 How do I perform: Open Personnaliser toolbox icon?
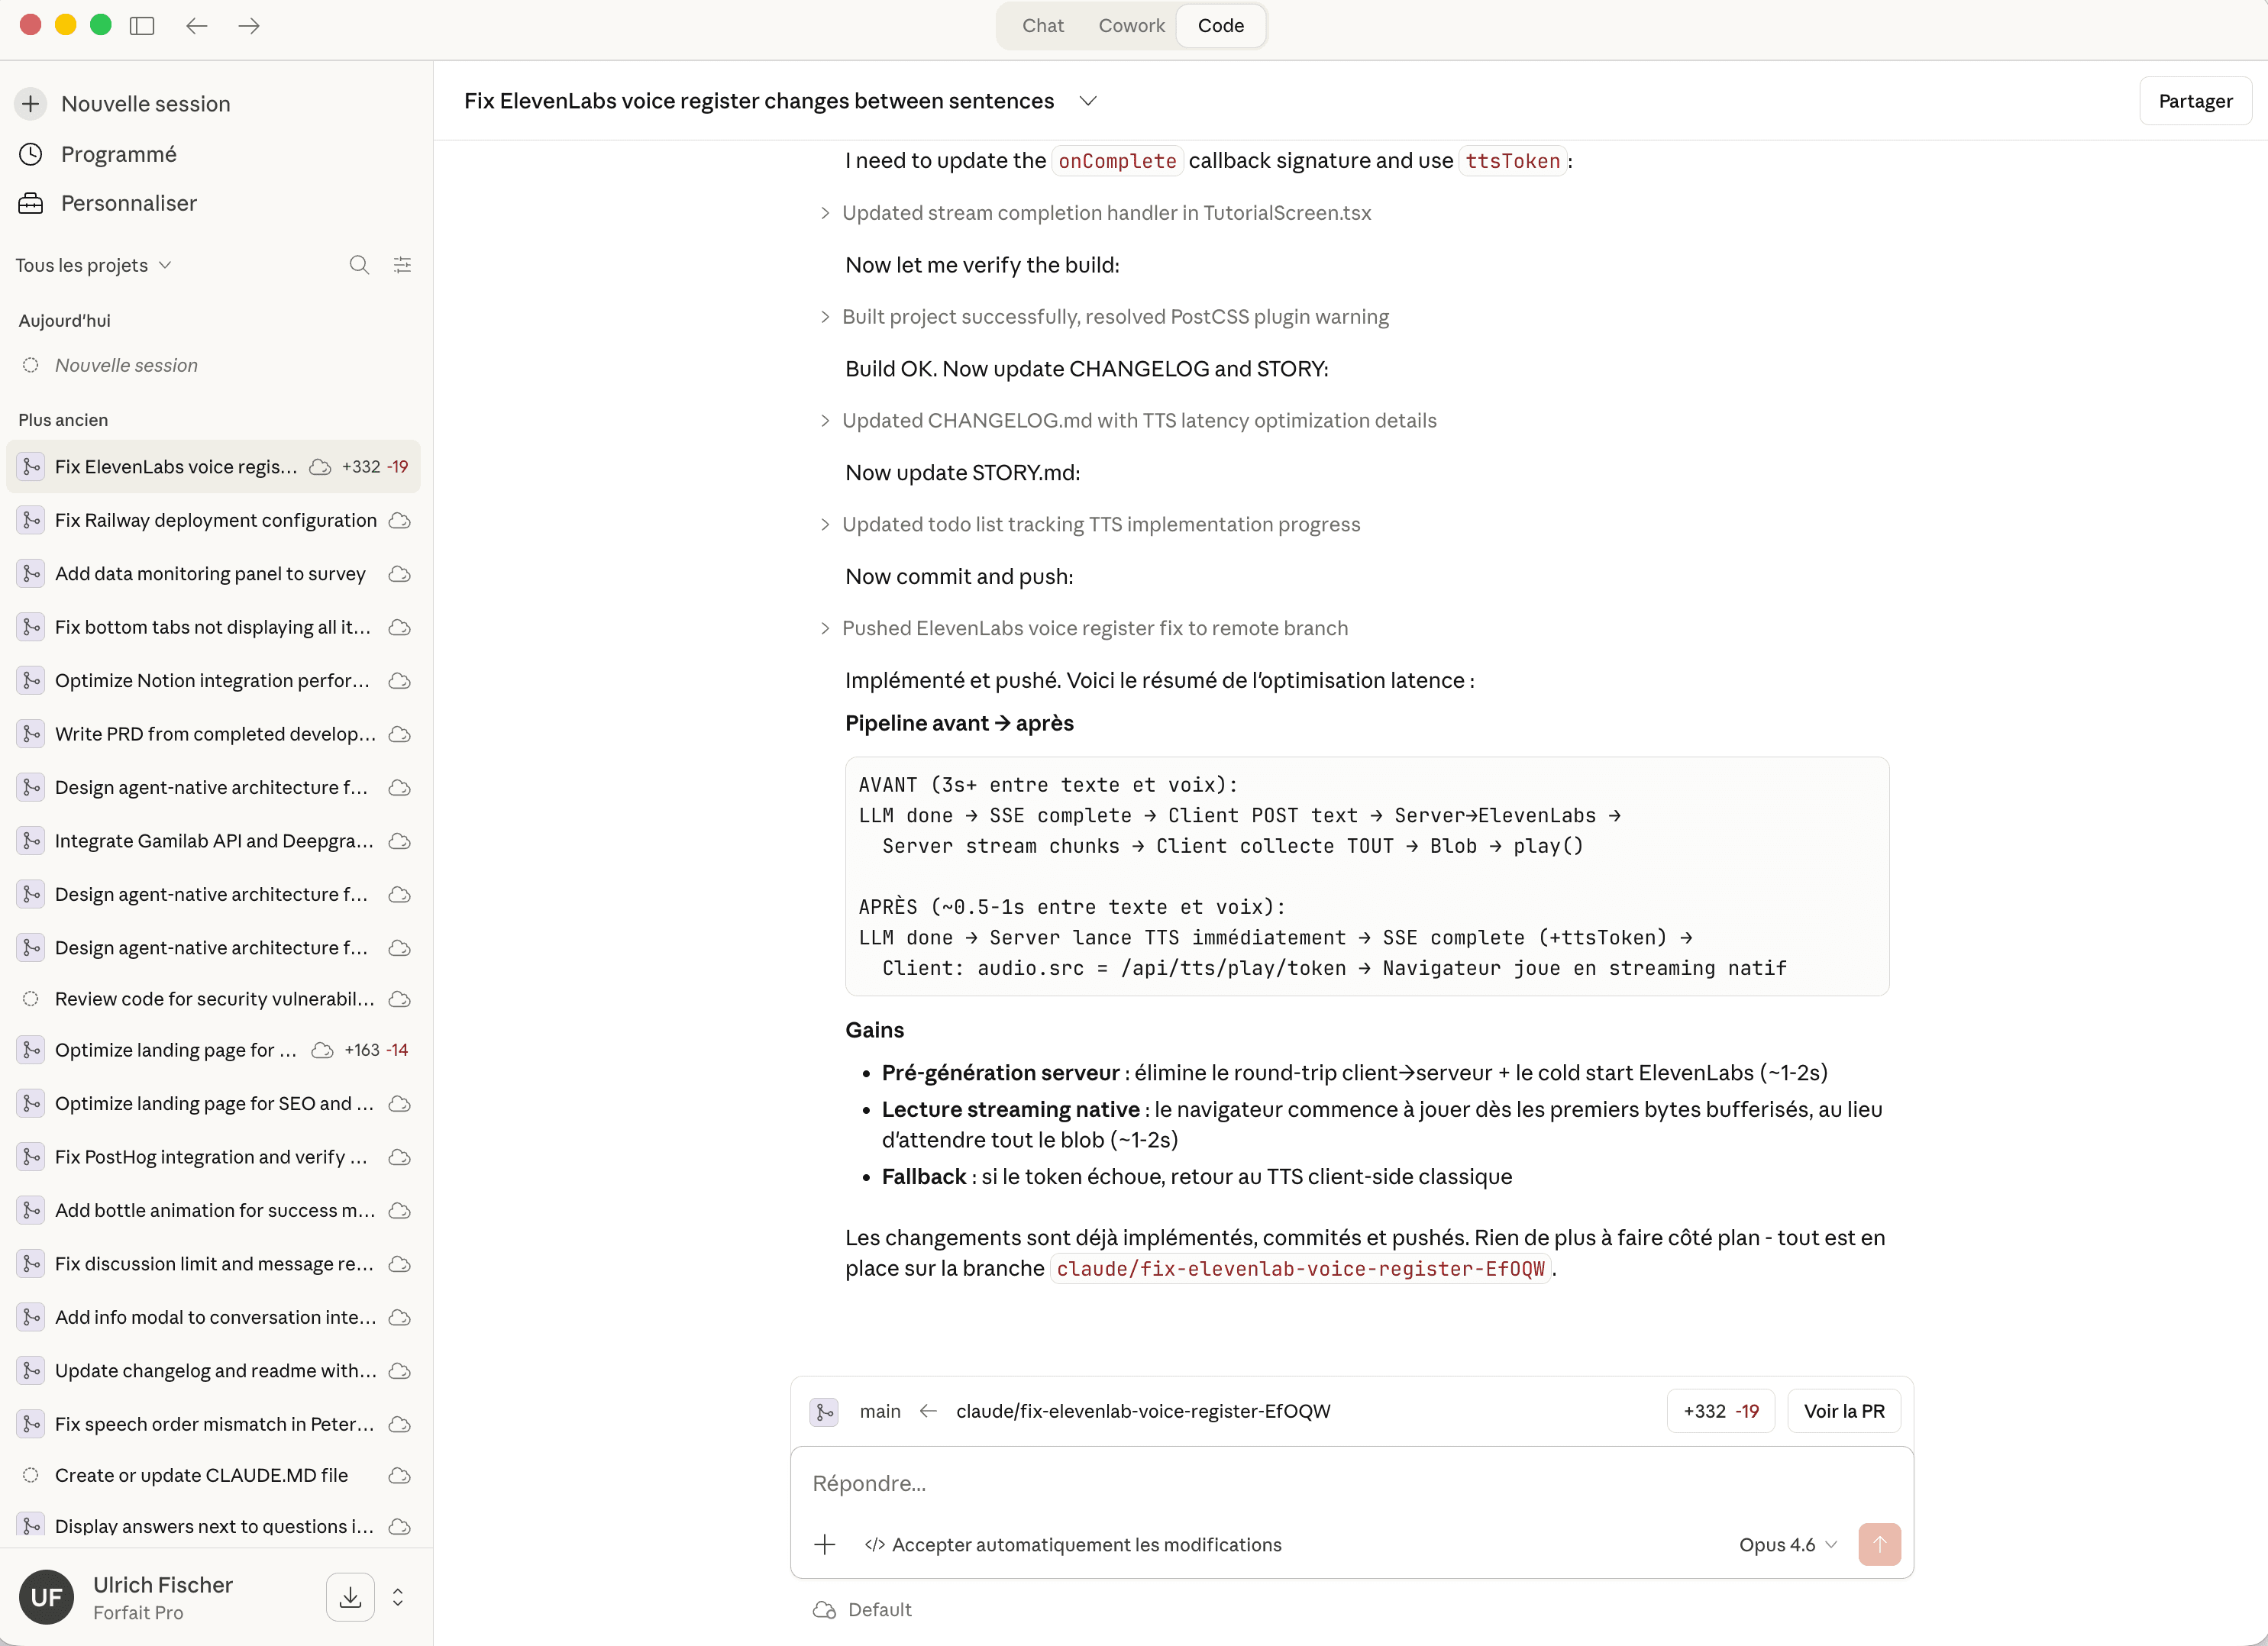(31, 203)
